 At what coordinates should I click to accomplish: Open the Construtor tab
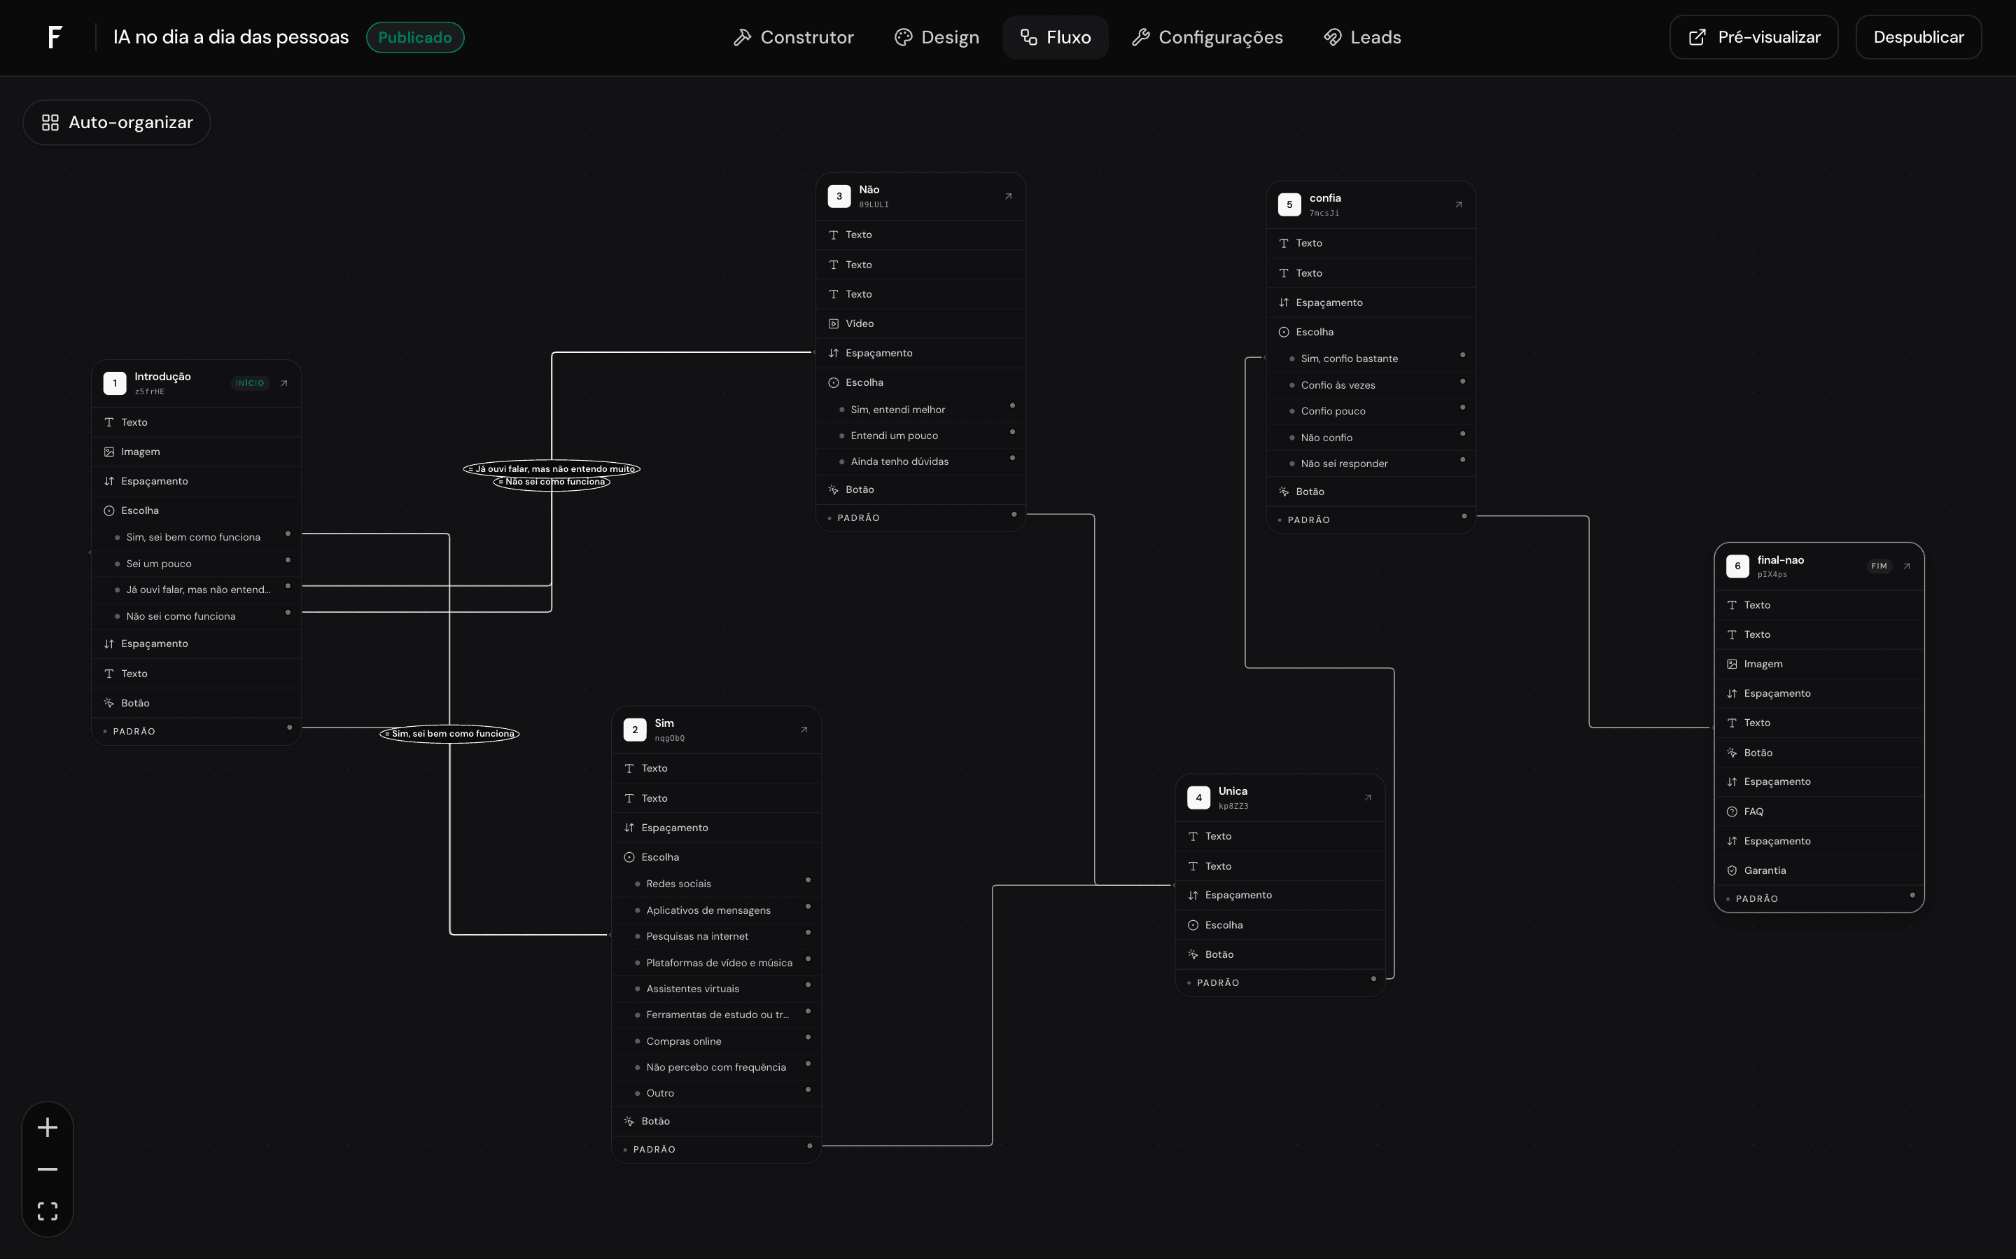click(x=793, y=38)
